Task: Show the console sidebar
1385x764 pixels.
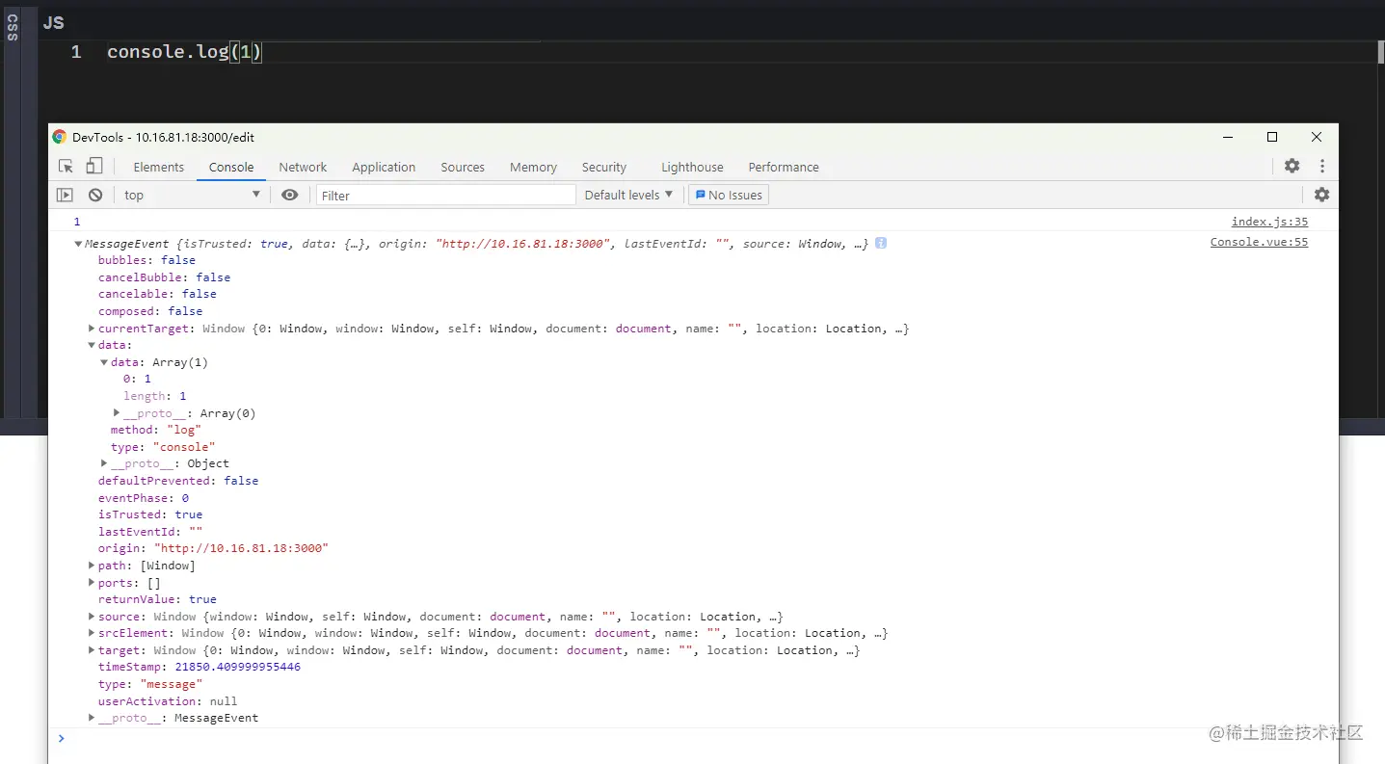Action: click(x=65, y=195)
